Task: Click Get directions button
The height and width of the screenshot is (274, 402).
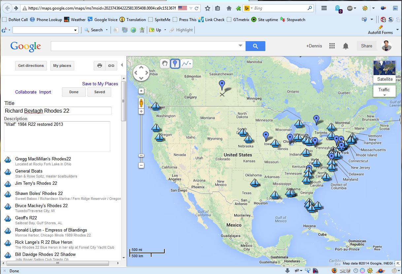Action: click(31, 66)
